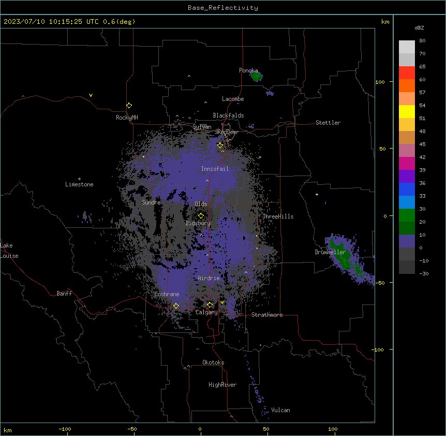Click the yellow diamond marker between Olds and Didsbury
The width and height of the screenshot is (446, 436).
(201, 215)
